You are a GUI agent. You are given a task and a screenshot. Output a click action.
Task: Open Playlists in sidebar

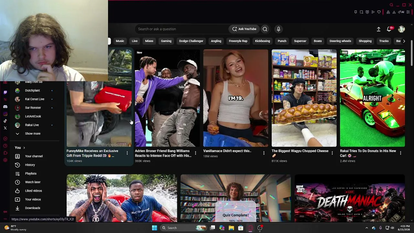(31, 174)
